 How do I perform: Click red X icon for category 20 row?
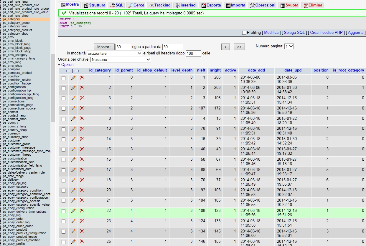(x=82, y=190)
